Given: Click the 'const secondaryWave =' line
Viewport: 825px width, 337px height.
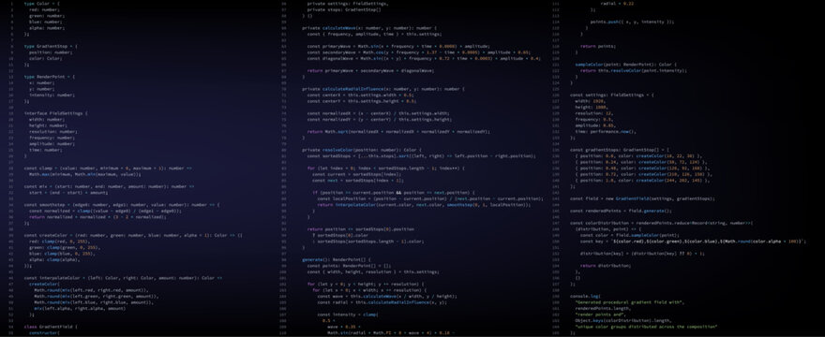Looking at the screenshot, I should click(418, 52).
